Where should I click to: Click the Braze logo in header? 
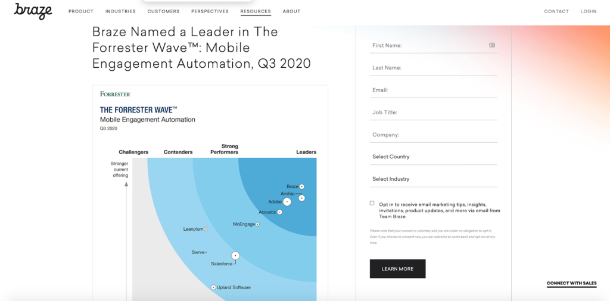(x=33, y=11)
